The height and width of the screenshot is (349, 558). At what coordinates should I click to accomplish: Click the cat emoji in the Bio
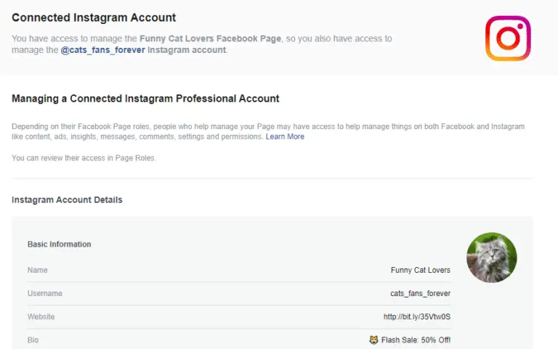[373, 340]
